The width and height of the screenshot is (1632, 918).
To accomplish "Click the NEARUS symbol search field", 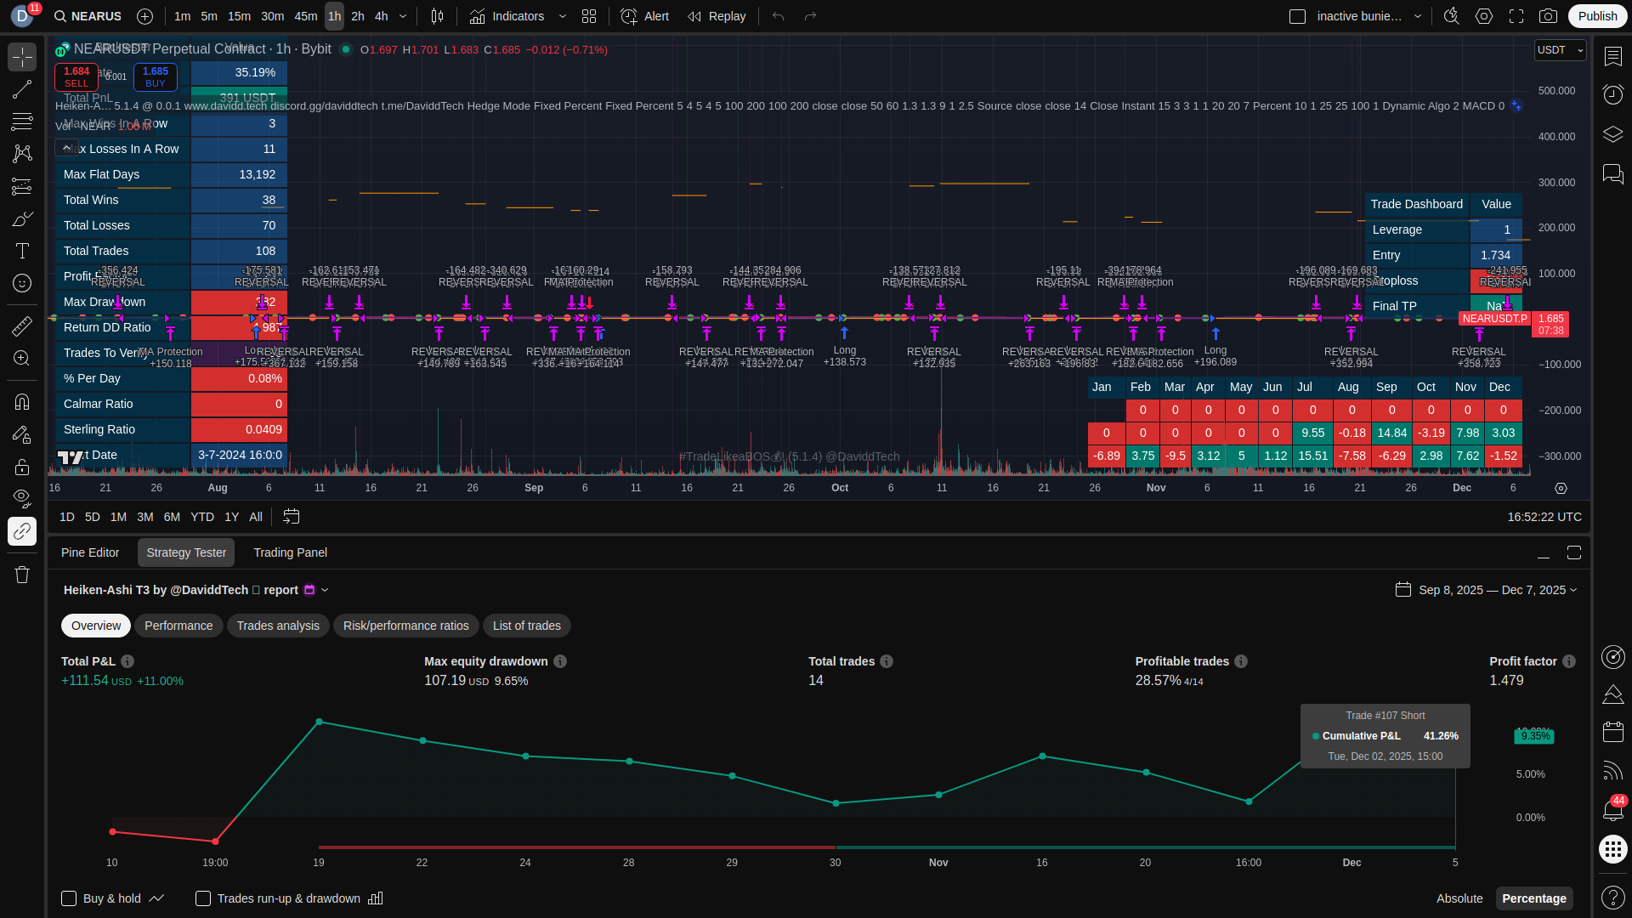I will 88,16.
